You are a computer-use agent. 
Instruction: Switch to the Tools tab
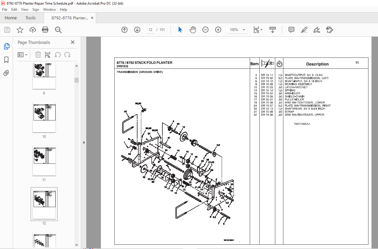(x=30, y=18)
